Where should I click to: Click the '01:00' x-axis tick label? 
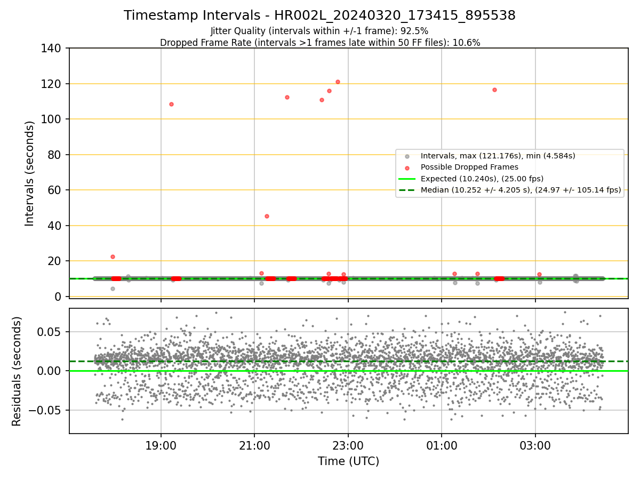(442, 445)
